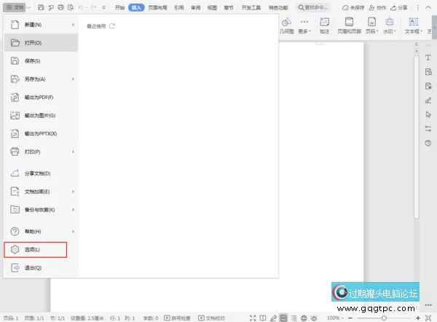
Task: Expand the 新建 submenu arrow
Action: click(74, 25)
